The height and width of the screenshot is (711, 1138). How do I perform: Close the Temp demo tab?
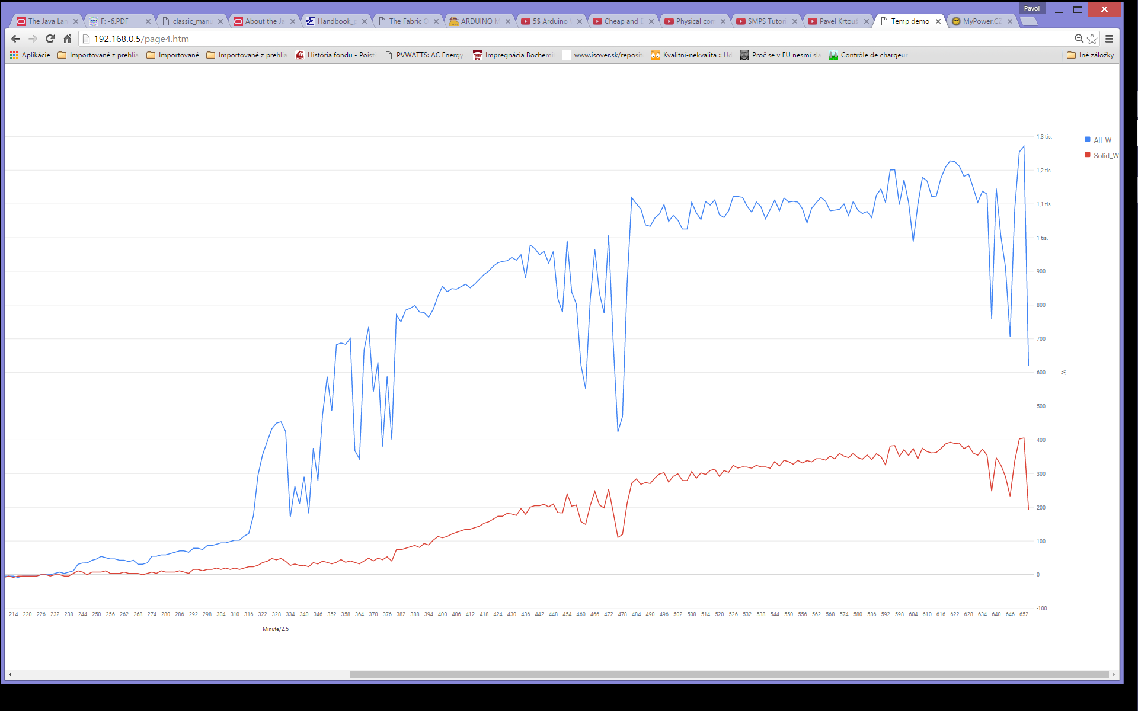click(938, 21)
